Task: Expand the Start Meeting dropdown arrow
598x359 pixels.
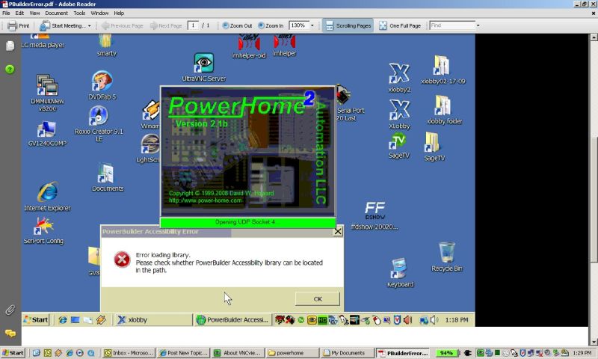Action: pyautogui.click(x=90, y=26)
